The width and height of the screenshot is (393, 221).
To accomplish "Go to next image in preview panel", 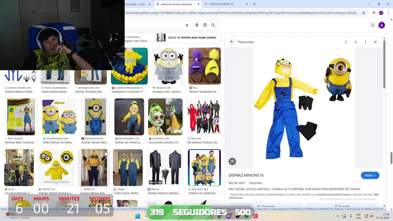I will pos(356,42).
